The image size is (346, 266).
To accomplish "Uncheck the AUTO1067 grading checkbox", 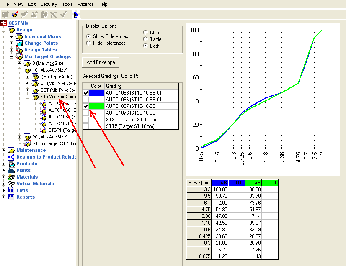I will coord(86,106).
